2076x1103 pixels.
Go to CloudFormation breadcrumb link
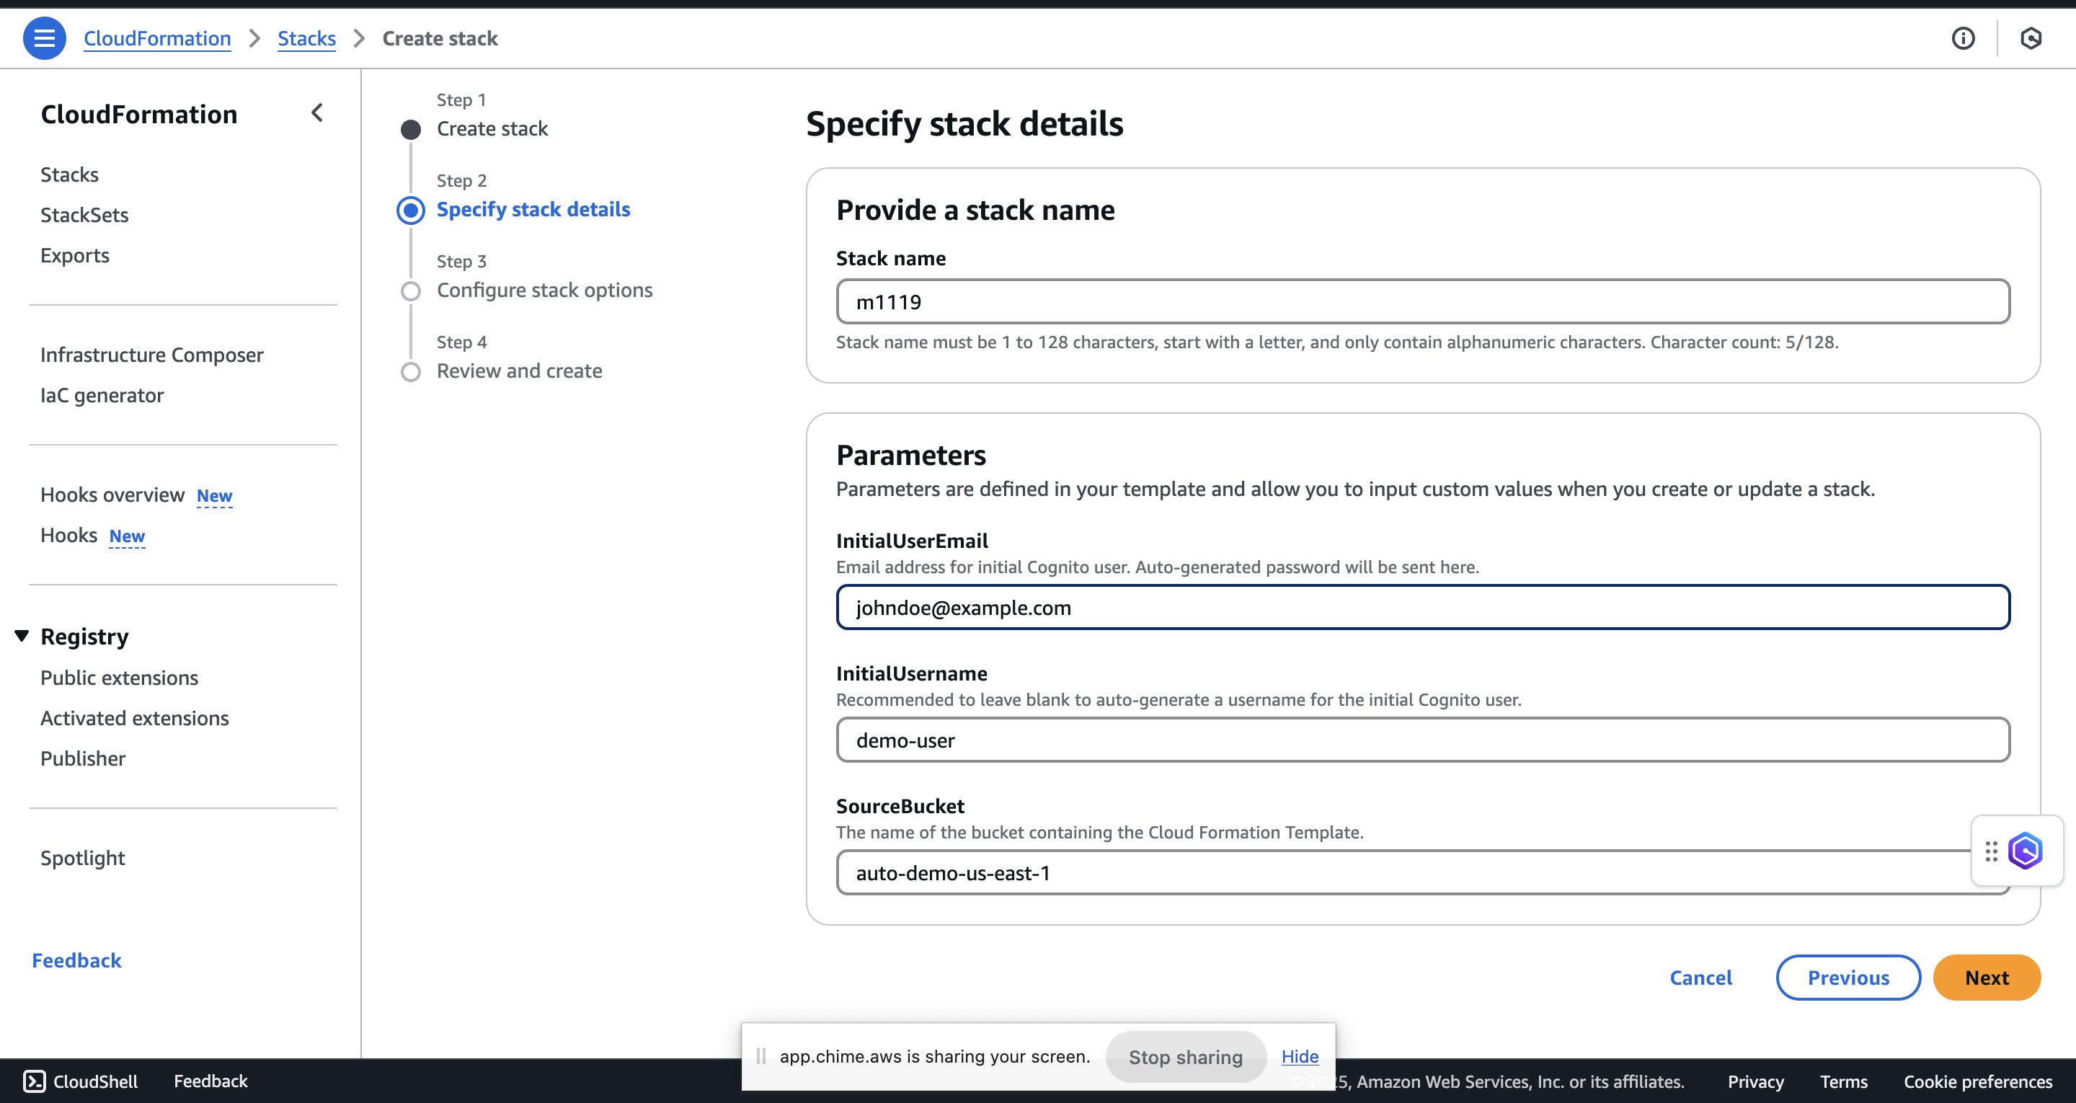pos(157,38)
